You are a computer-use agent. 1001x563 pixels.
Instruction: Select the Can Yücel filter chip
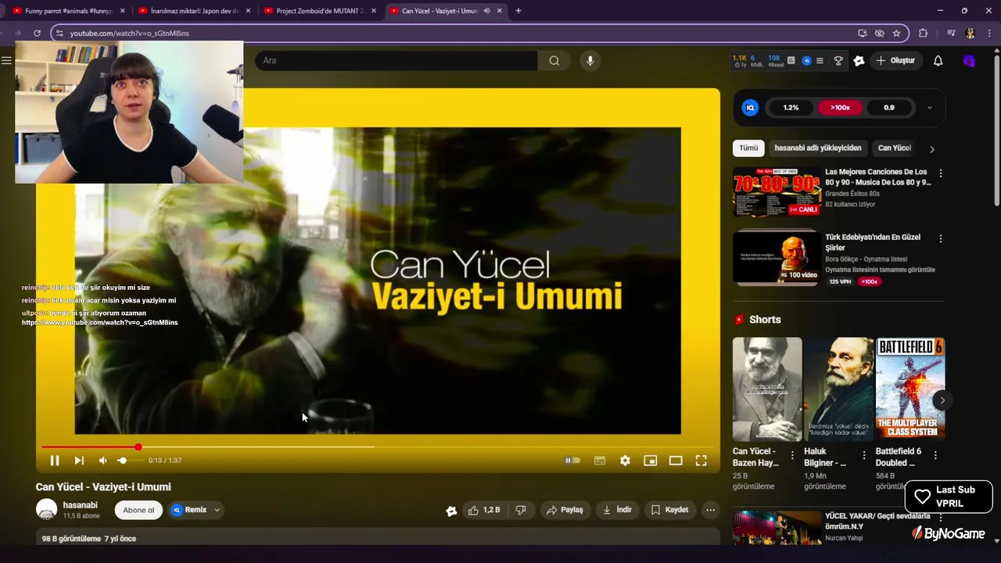click(x=894, y=148)
